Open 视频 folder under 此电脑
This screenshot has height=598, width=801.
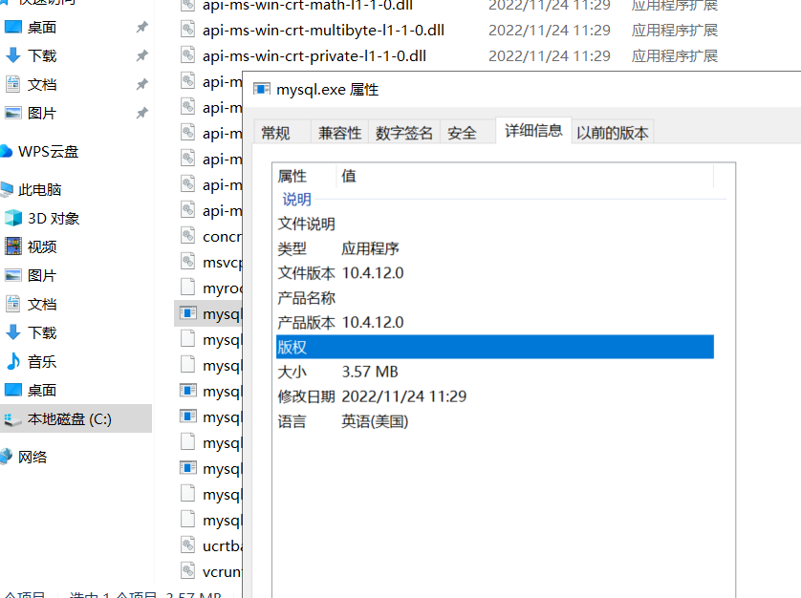(x=41, y=247)
